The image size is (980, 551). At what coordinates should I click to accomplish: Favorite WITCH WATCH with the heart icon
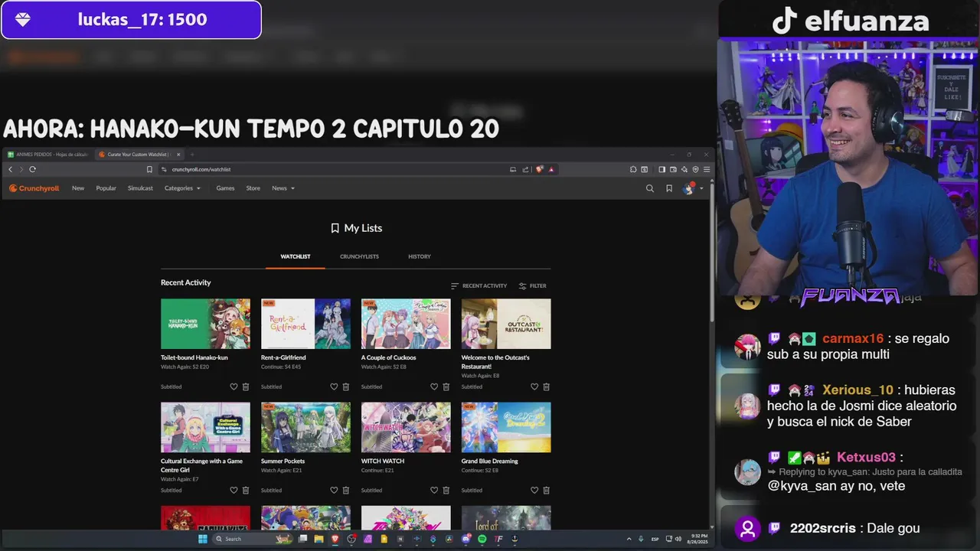(x=434, y=490)
